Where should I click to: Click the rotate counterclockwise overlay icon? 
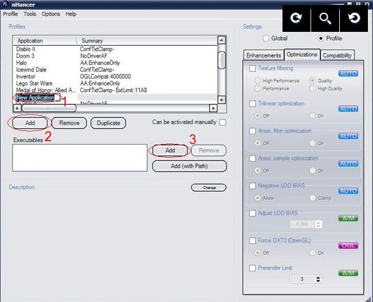tap(354, 18)
